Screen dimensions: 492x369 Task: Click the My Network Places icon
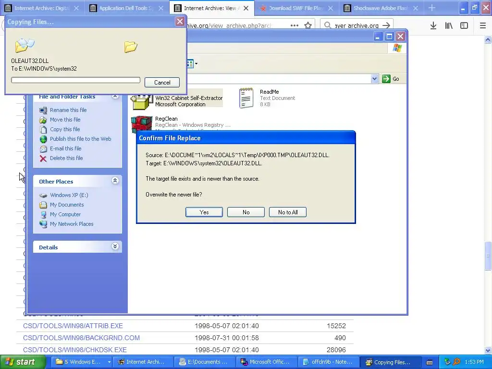tap(43, 224)
